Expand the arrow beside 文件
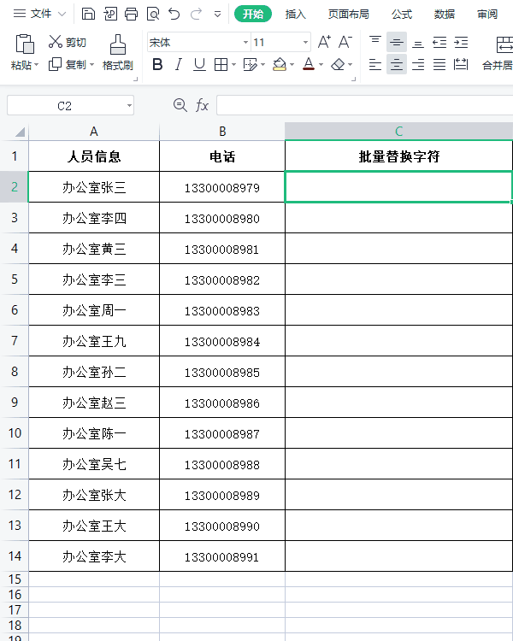 [62, 14]
